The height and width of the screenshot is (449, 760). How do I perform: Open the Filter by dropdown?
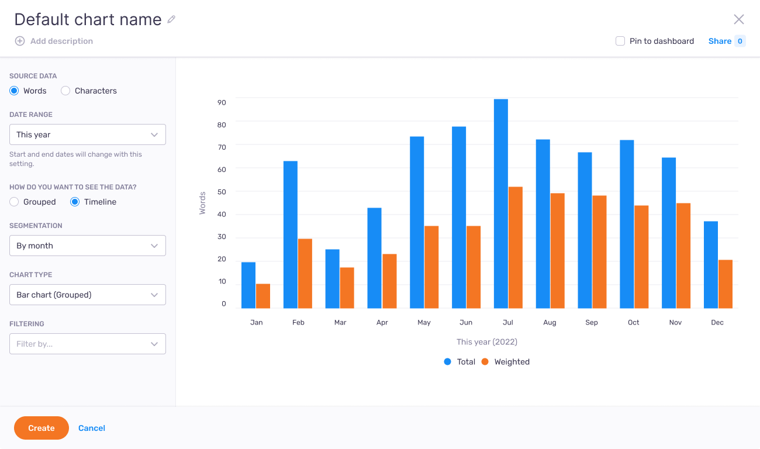click(88, 344)
